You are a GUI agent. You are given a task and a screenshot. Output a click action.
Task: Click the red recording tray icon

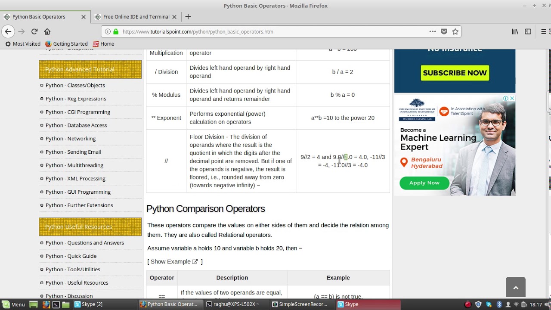(x=468, y=304)
